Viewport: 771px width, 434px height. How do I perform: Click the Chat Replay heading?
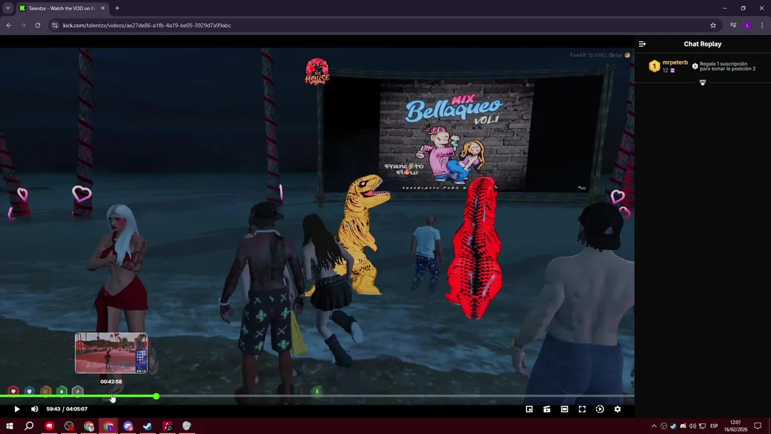point(702,44)
